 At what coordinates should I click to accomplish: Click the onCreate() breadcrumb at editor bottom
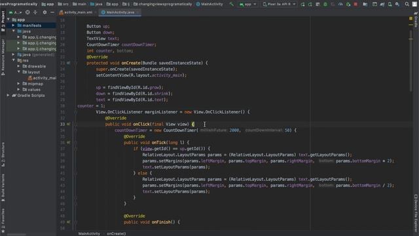(x=117, y=233)
